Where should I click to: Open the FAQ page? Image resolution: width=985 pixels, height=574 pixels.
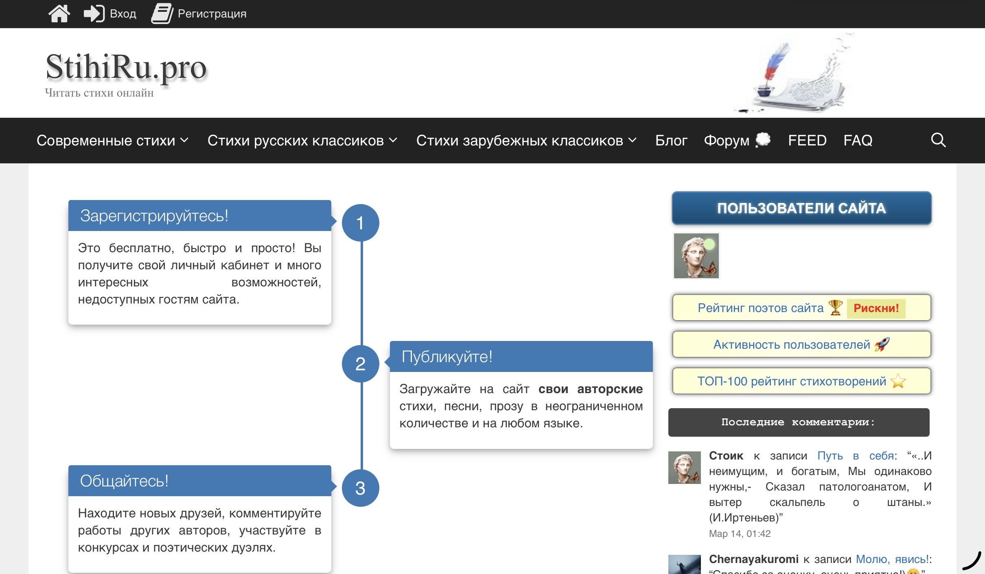(858, 141)
